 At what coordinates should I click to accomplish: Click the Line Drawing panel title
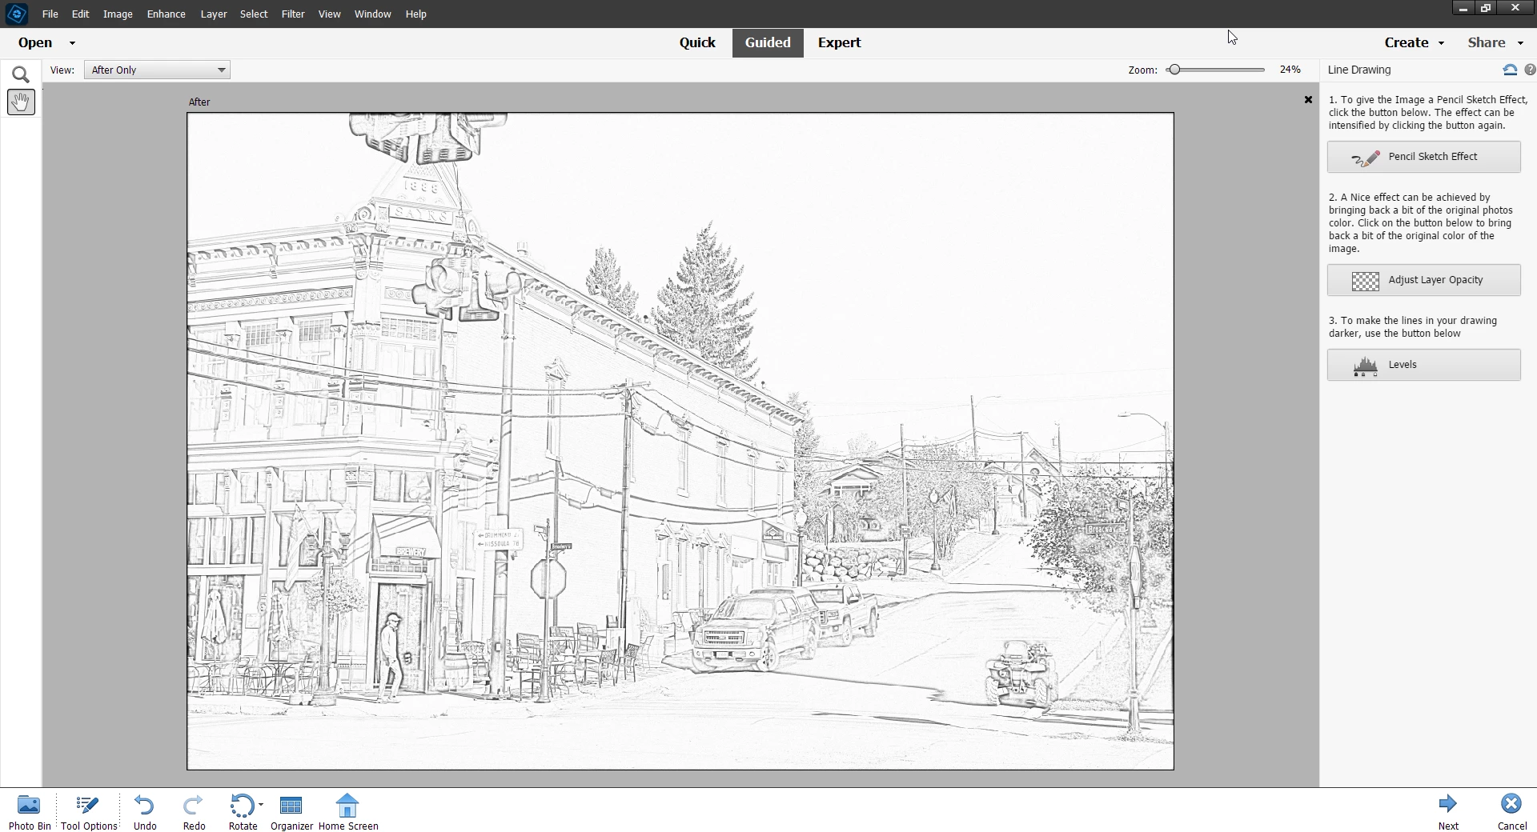point(1359,70)
